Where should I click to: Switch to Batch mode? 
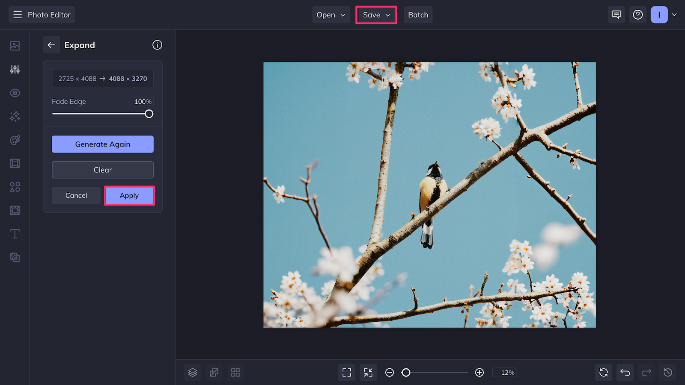pyautogui.click(x=418, y=15)
